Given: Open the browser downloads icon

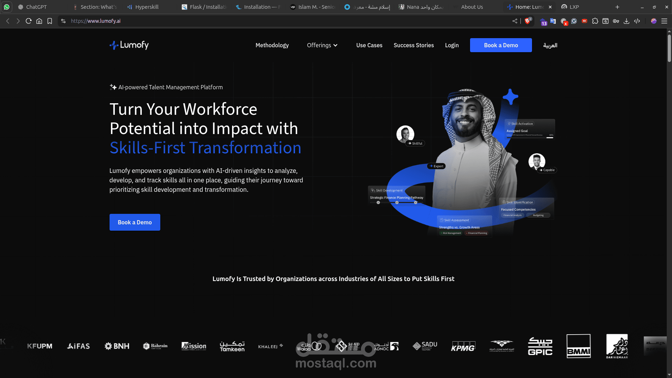Looking at the screenshot, I should (626, 21).
